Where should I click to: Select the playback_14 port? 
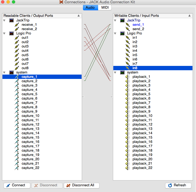tap(142, 133)
